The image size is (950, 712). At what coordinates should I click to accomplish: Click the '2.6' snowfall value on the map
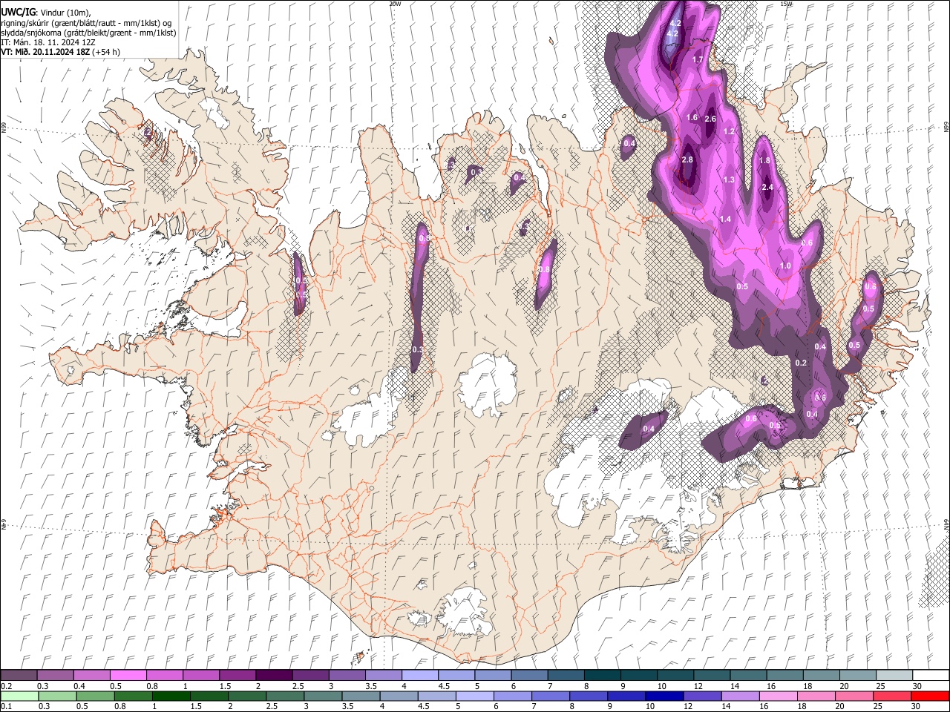click(710, 119)
